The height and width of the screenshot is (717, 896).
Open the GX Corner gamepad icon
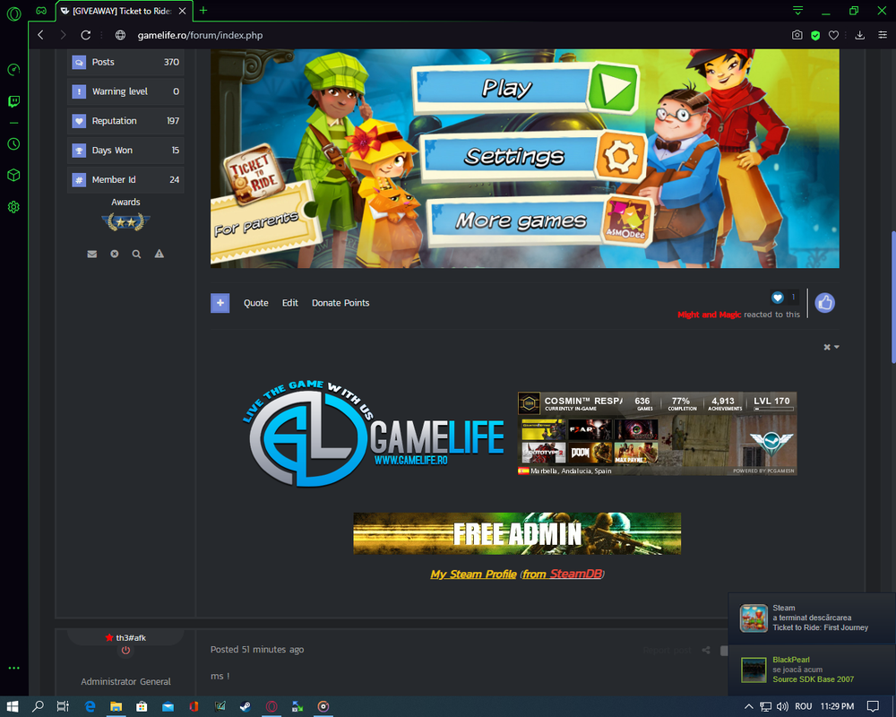pos(41,10)
